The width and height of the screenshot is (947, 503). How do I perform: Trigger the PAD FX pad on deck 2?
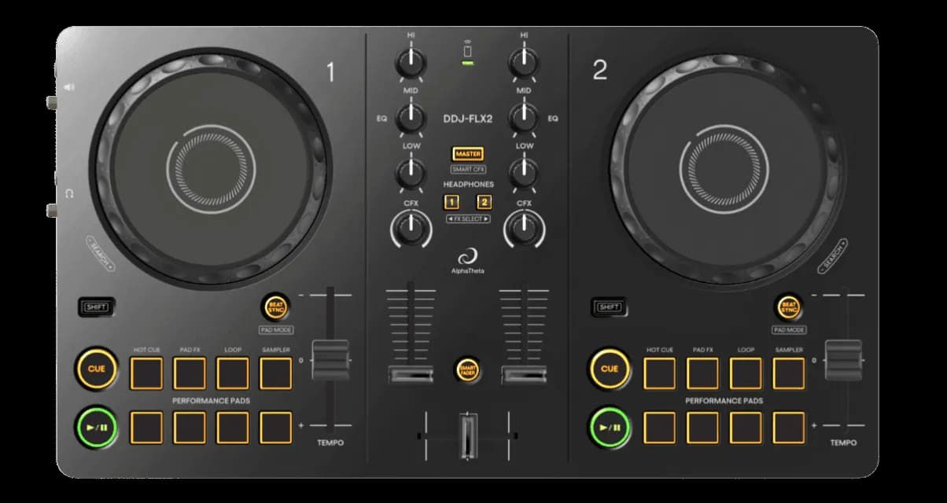tap(702, 373)
